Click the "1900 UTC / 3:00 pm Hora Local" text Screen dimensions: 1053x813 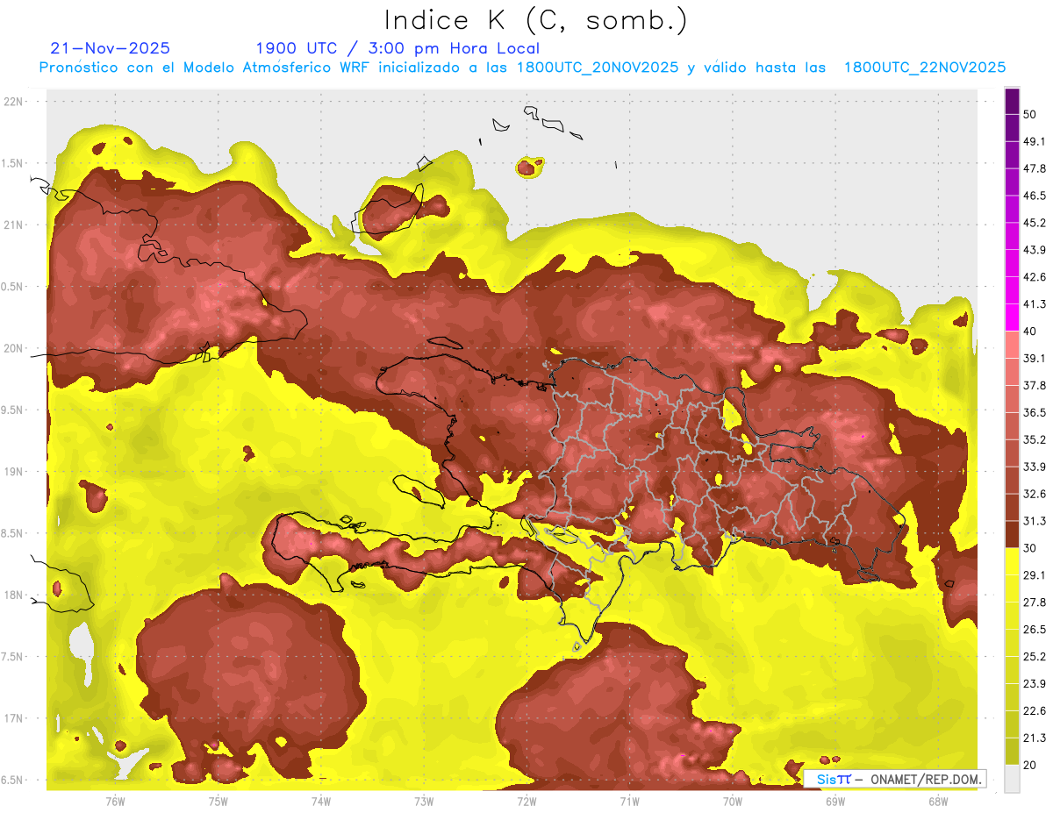click(x=398, y=48)
